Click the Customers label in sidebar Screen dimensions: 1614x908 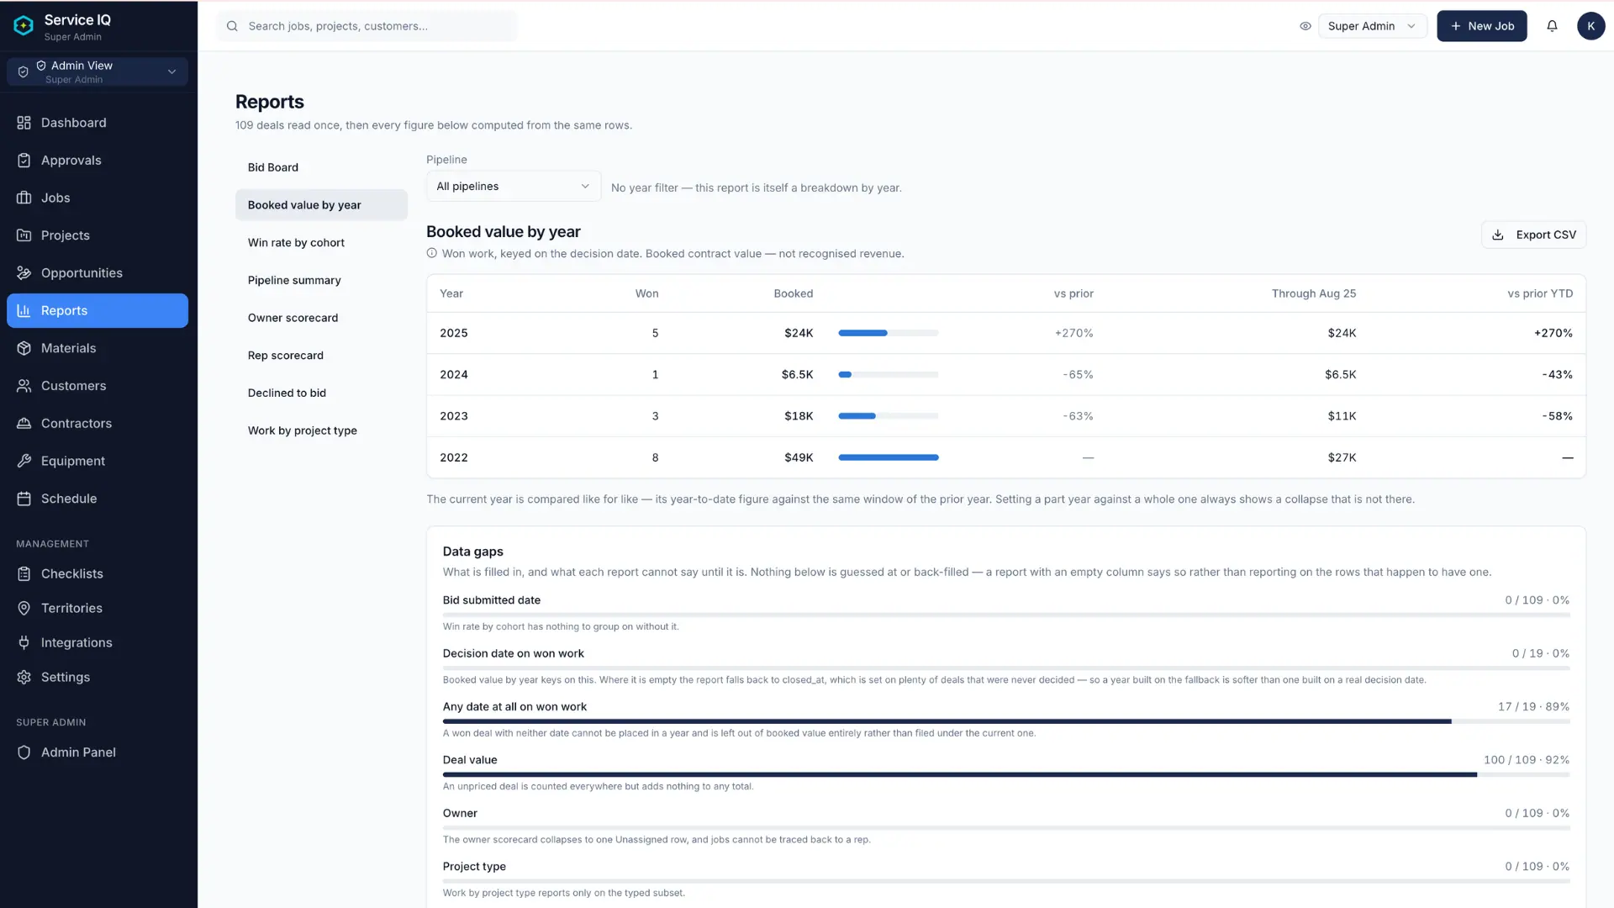pyautogui.click(x=73, y=386)
